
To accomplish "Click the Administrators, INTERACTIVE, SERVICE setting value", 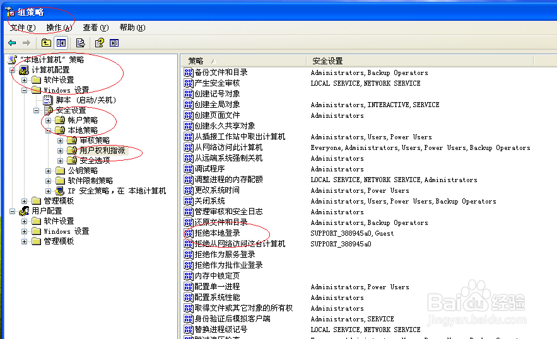I will click(x=375, y=105).
